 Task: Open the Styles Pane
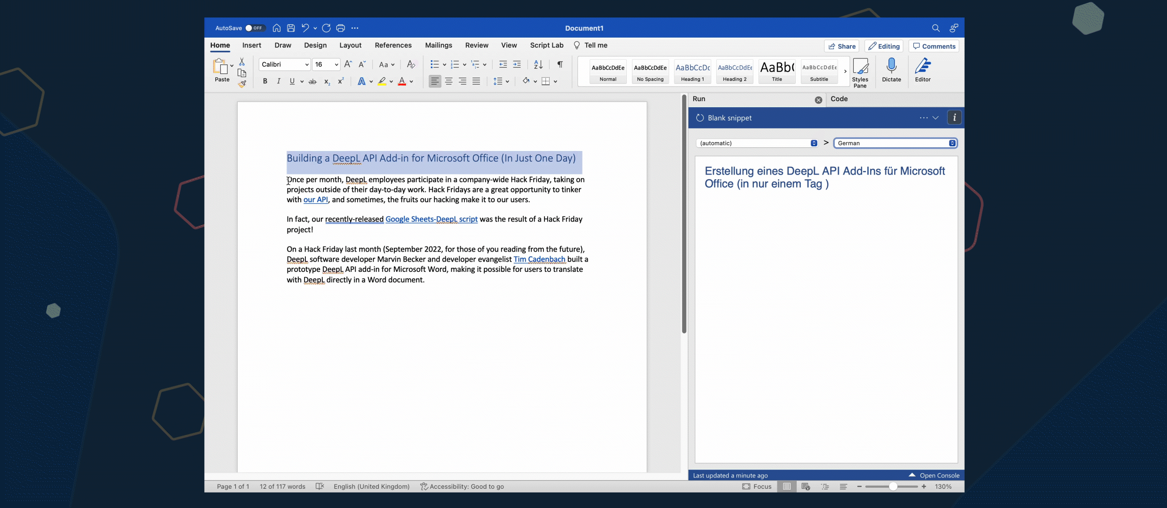click(x=860, y=72)
